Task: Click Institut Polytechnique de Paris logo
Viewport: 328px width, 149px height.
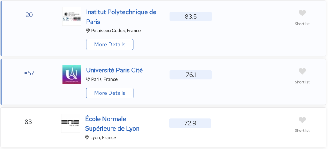Action: 72,16
